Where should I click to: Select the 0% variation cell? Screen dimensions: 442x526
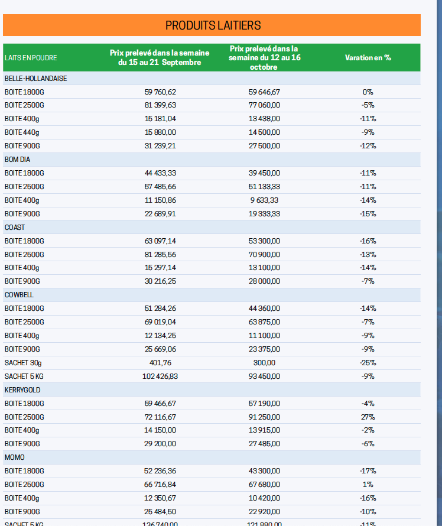(x=368, y=92)
